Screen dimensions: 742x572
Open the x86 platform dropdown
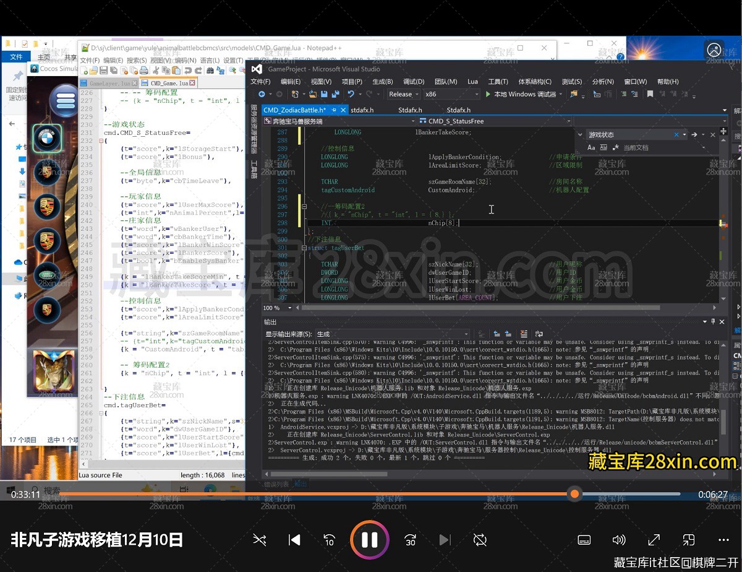point(451,94)
